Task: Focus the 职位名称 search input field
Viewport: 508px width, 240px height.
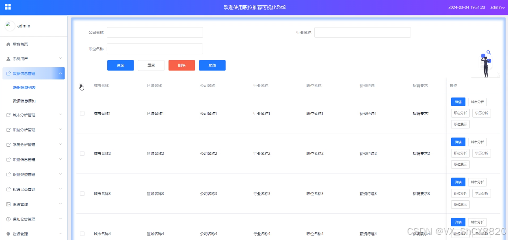Action: tap(155, 49)
